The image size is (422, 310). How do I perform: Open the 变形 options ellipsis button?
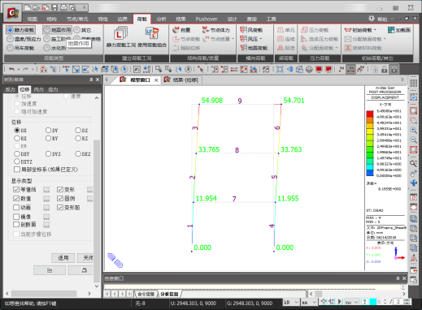90,190
